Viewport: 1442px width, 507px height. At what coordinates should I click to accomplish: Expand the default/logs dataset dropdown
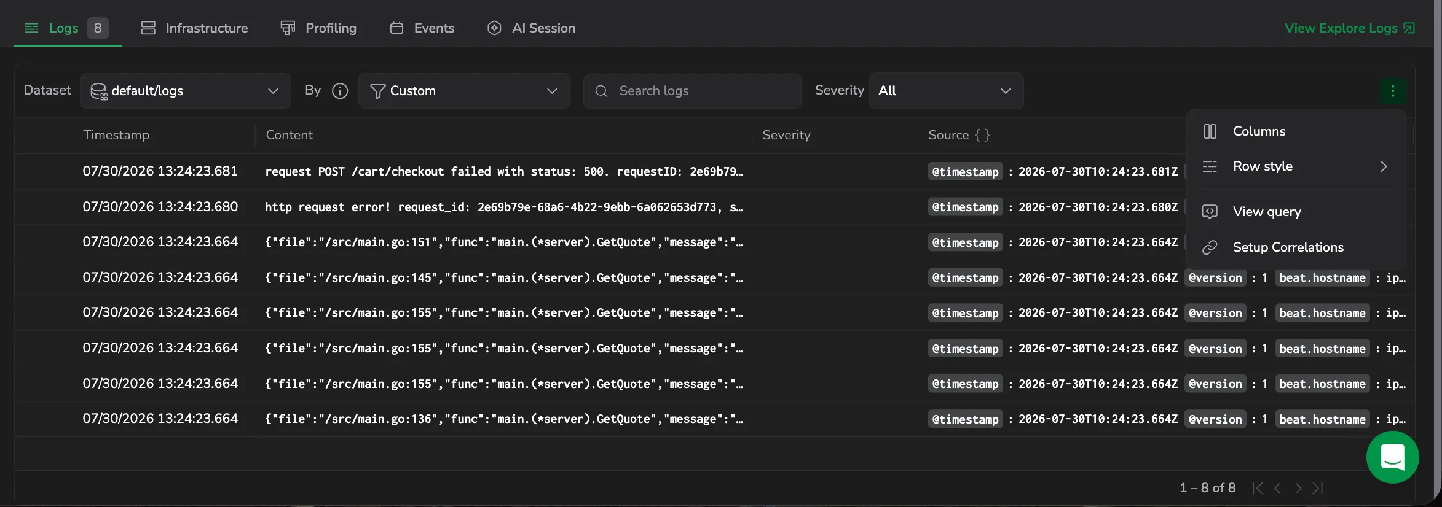tap(186, 91)
